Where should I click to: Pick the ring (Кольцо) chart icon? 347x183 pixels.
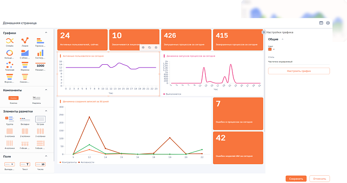point(10,53)
